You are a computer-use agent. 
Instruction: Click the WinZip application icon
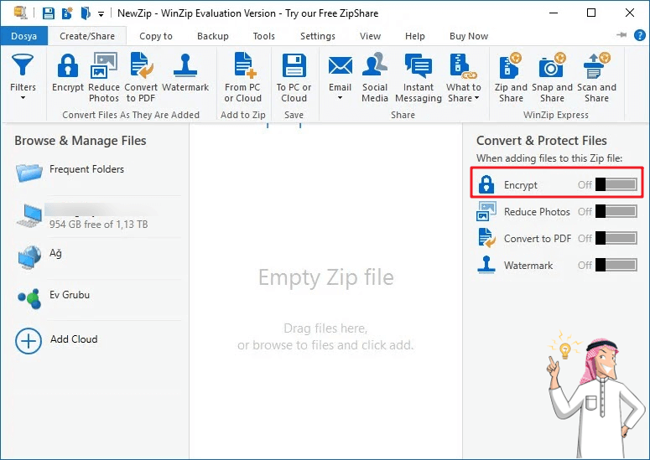[x=20, y=13]
